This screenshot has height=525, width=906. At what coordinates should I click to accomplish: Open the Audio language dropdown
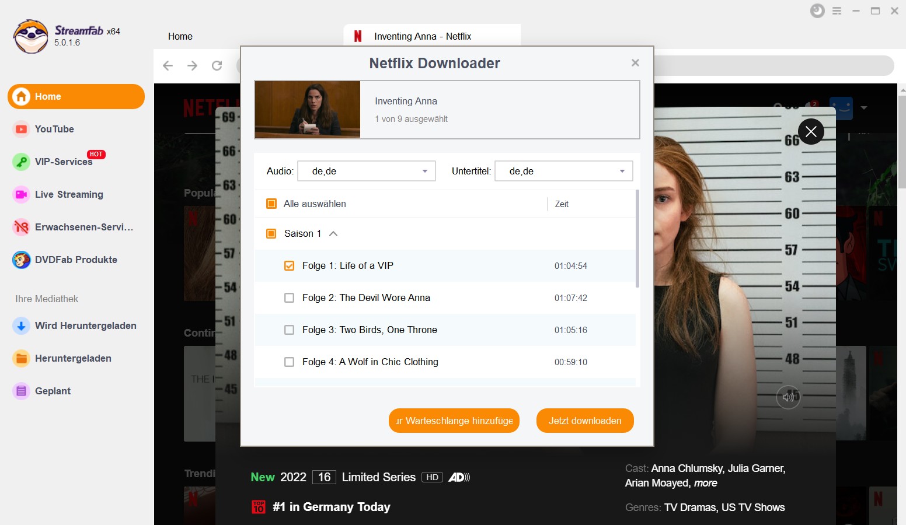click(367, 171)
